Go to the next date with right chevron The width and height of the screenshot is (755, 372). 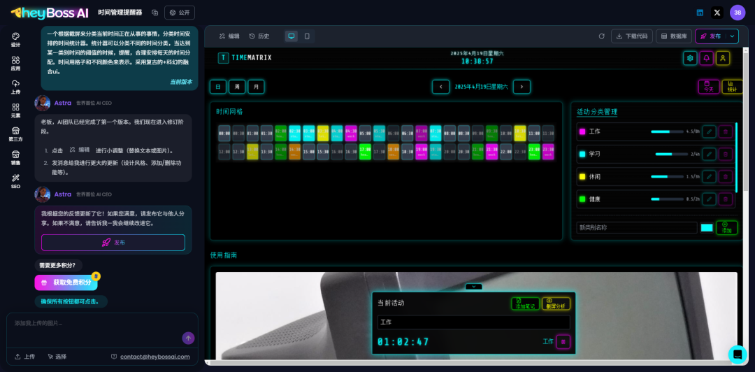(x=522, y=87)
